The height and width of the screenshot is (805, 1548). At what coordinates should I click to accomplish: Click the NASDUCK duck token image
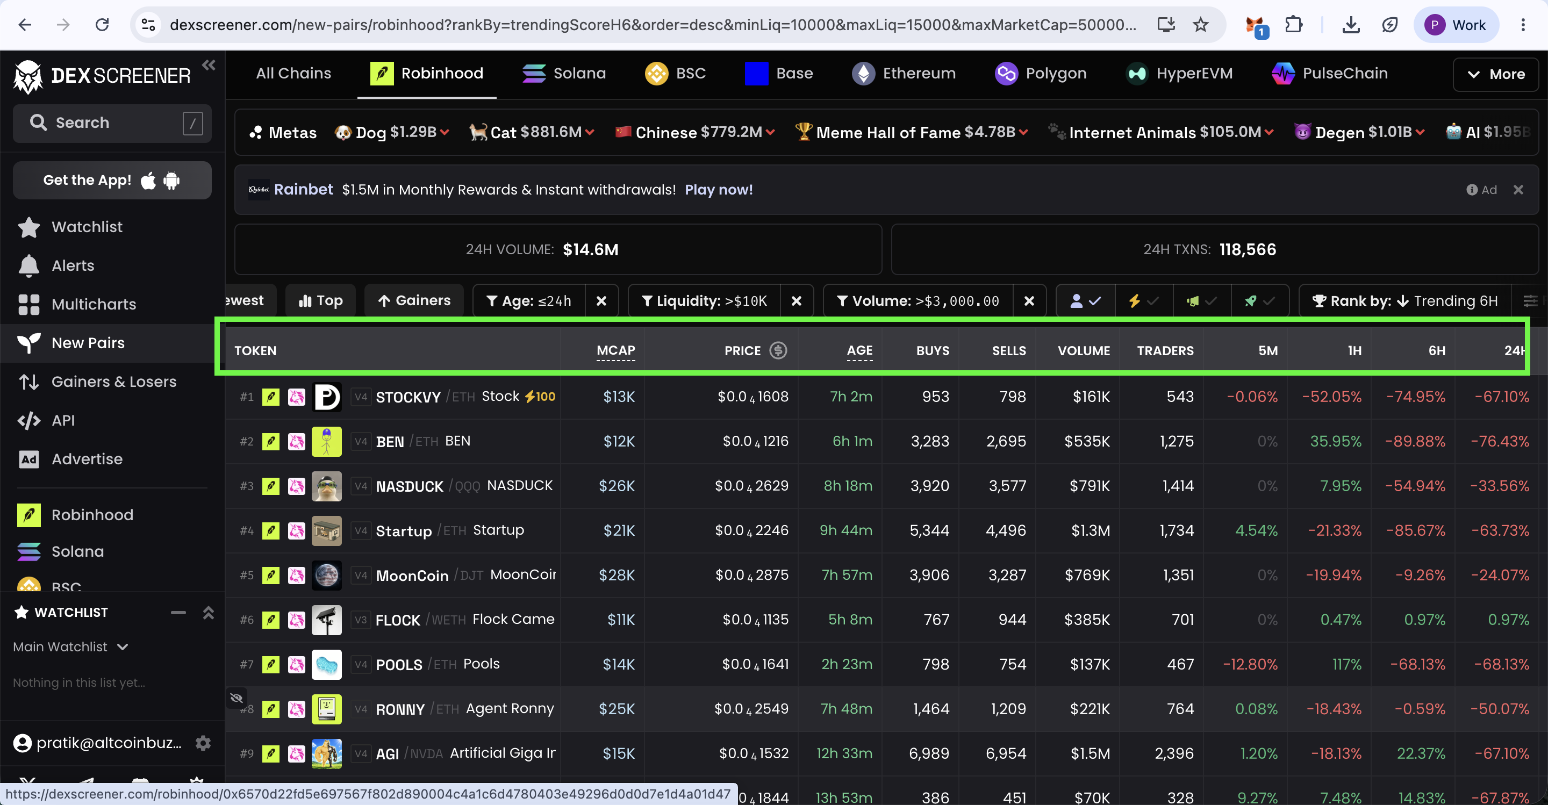(x=327, y=486)
